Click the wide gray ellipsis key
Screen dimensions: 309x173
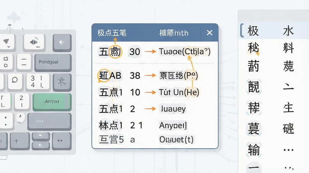pyautogui.click(x=49, y=121)
